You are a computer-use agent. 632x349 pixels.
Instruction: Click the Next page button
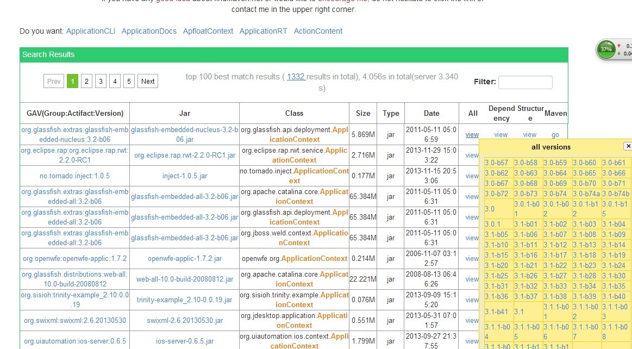[148, 81]
